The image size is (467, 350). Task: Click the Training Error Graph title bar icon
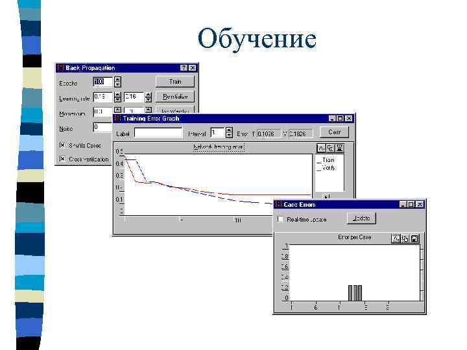117,119
